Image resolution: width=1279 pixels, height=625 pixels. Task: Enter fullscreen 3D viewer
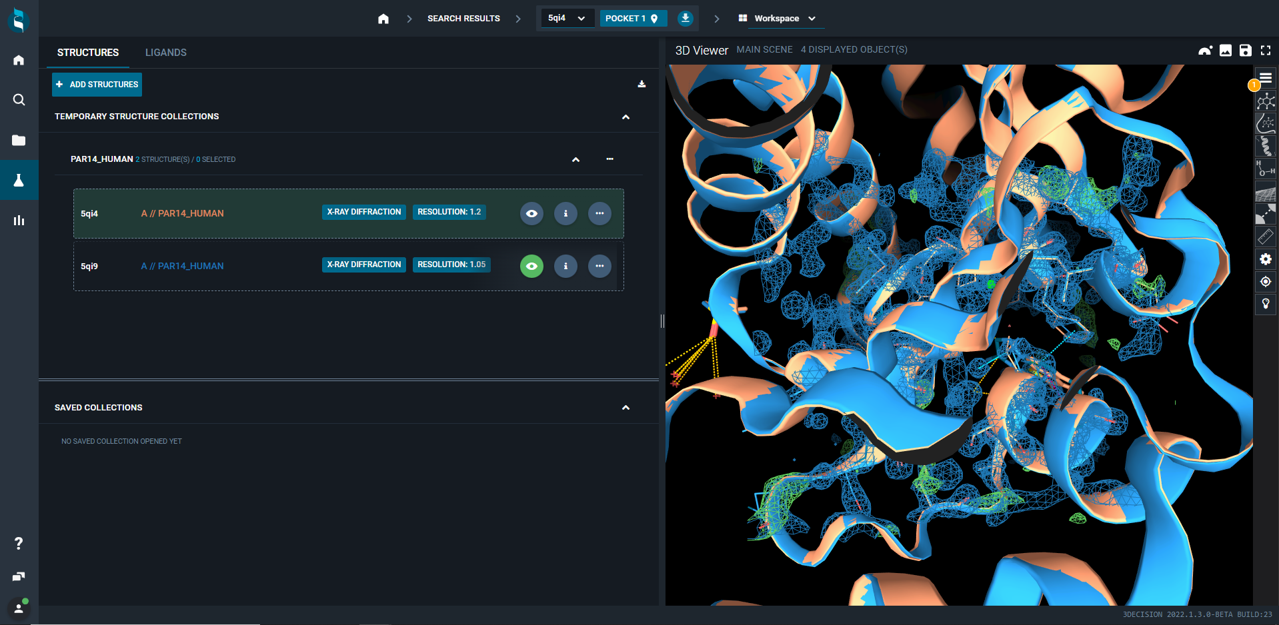[x=1266, y=50]
